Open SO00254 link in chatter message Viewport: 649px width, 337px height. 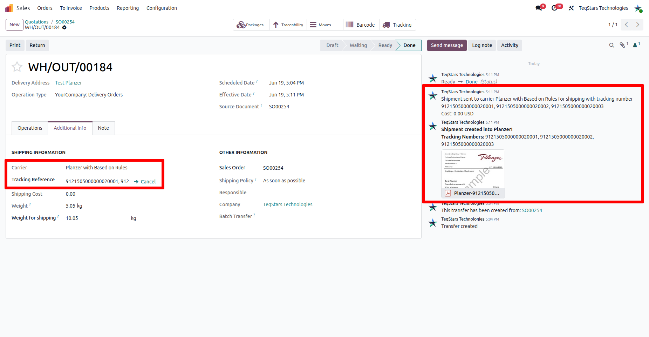(532, 210)
